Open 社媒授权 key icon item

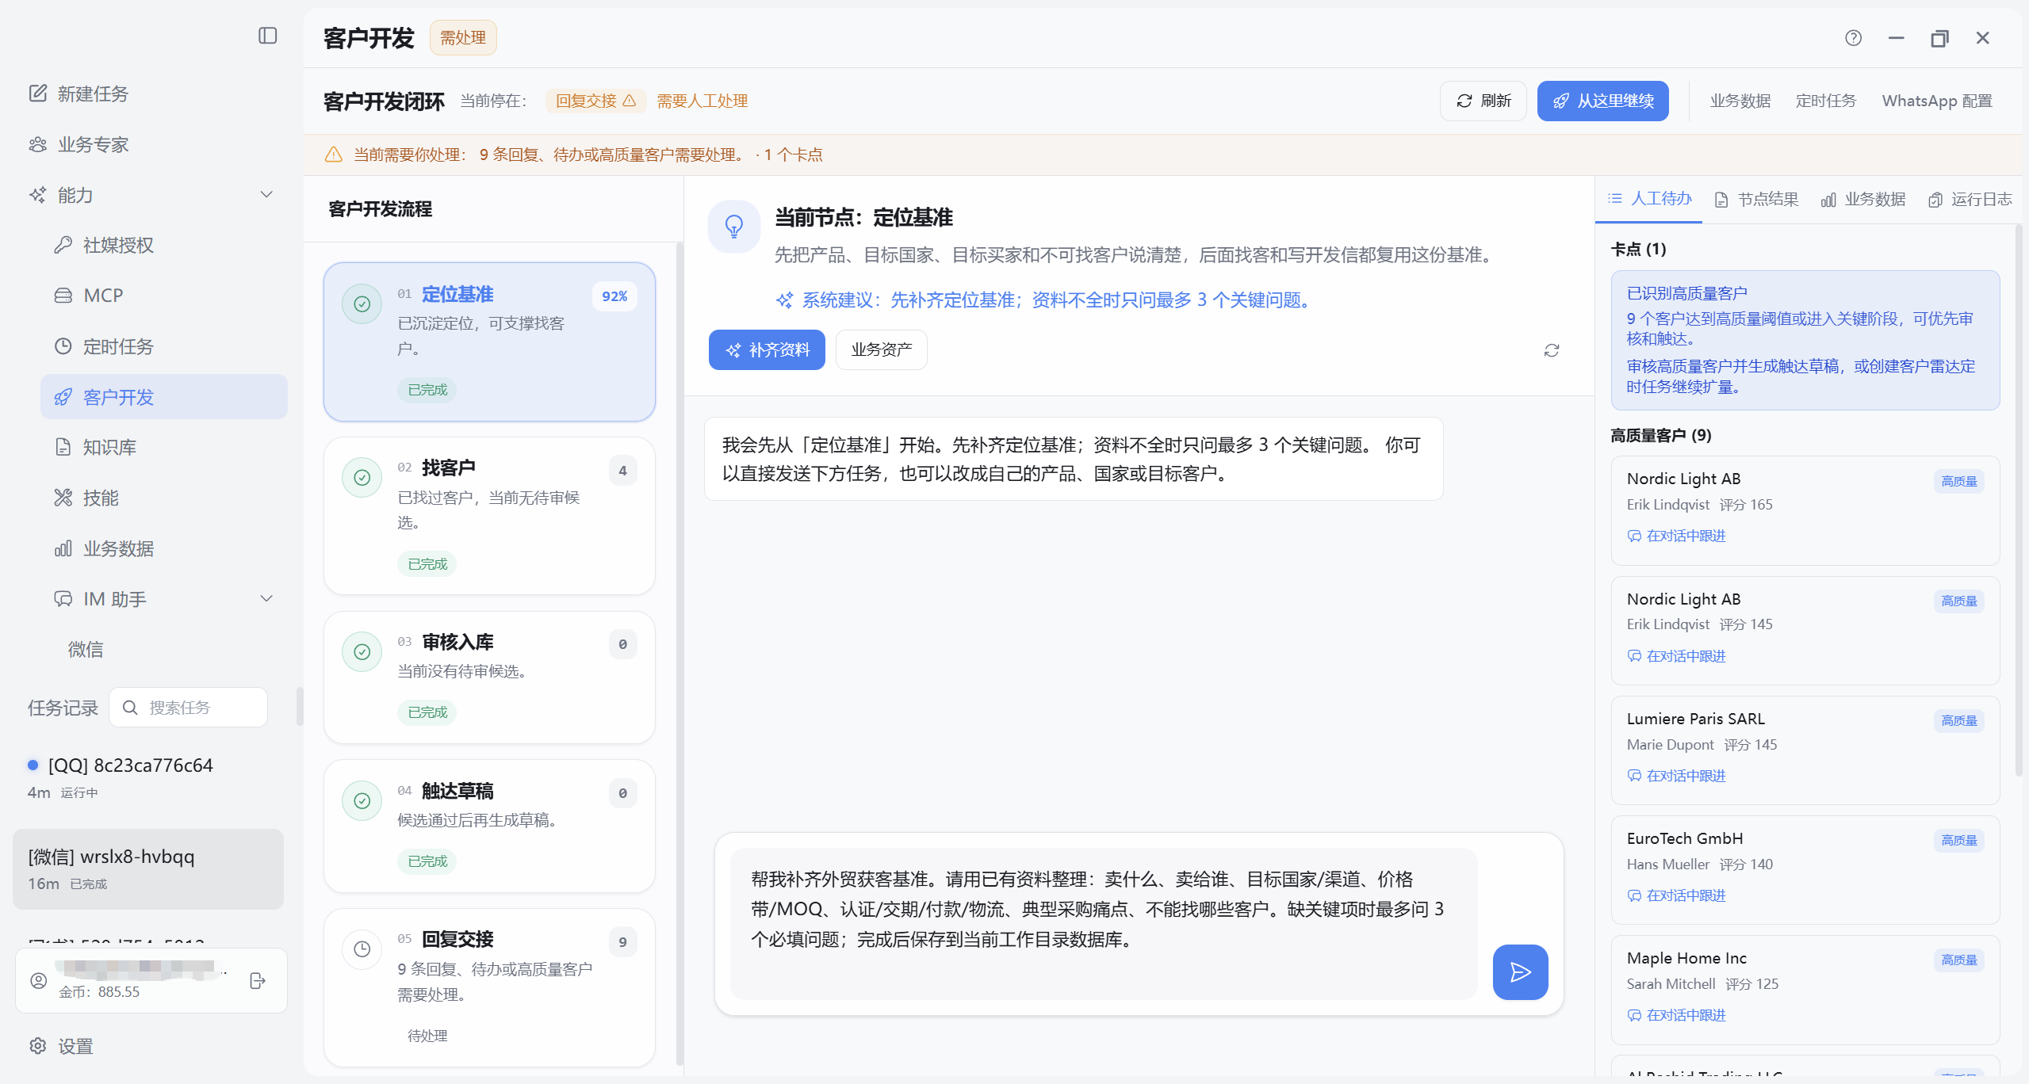104,245
